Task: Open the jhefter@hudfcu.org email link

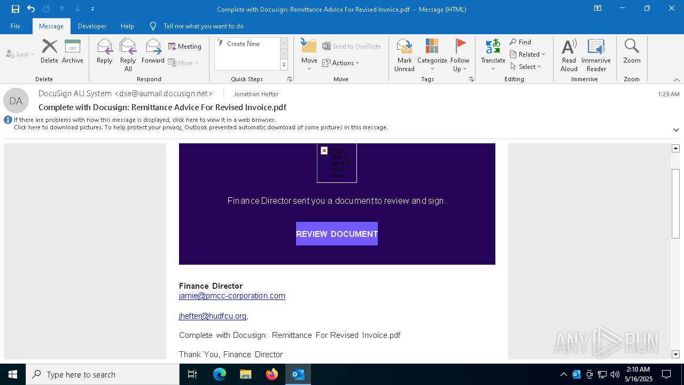Action: [213, 316]
